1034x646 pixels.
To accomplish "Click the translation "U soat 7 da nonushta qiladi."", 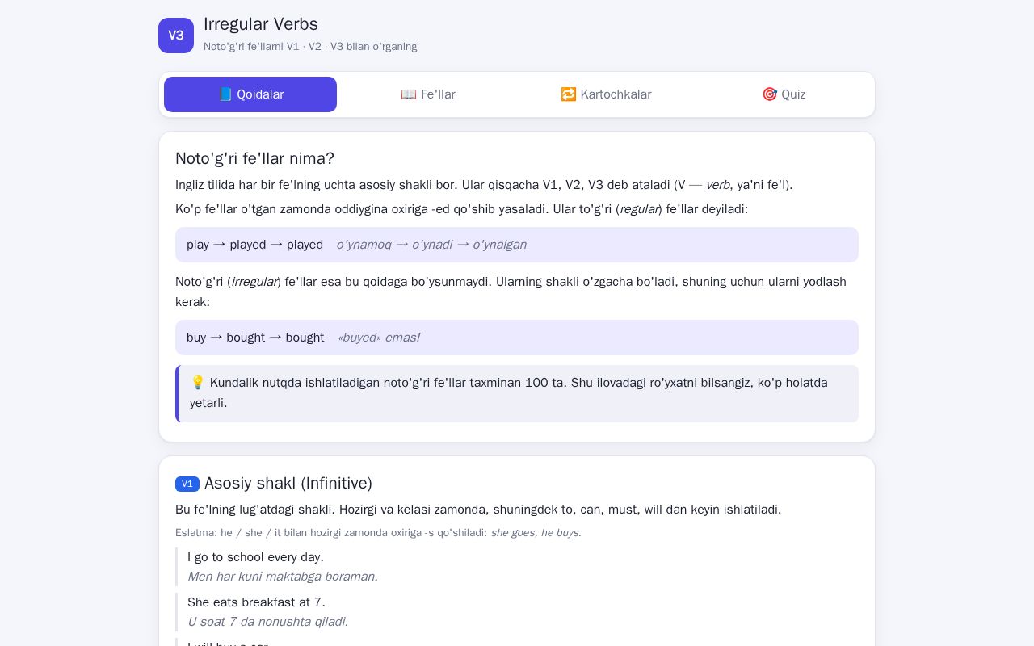I will [x=268, y=622].
